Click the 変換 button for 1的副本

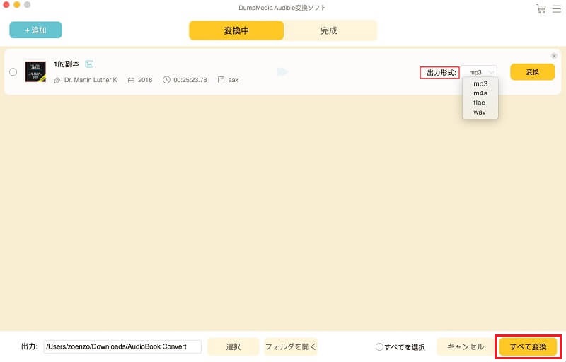click(533, 72)
